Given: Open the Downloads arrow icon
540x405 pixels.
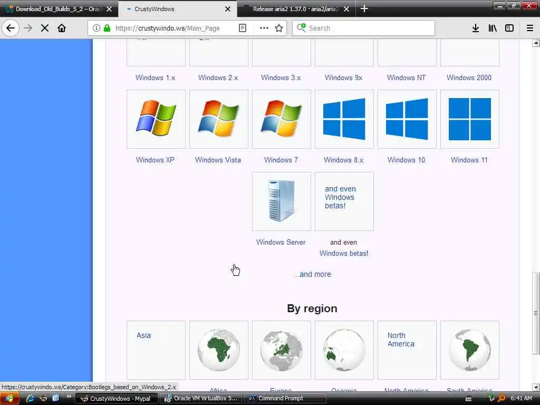Looking at the screenshot, I should [476, 28].
